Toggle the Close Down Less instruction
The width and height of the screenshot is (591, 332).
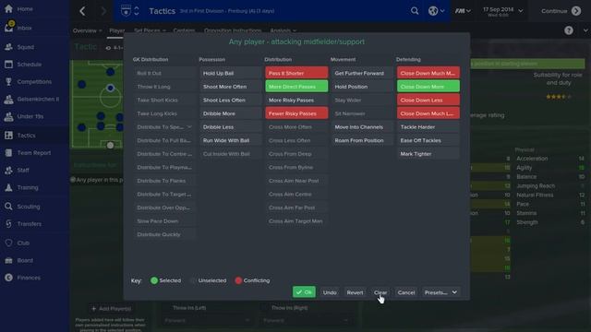point(428,100)
